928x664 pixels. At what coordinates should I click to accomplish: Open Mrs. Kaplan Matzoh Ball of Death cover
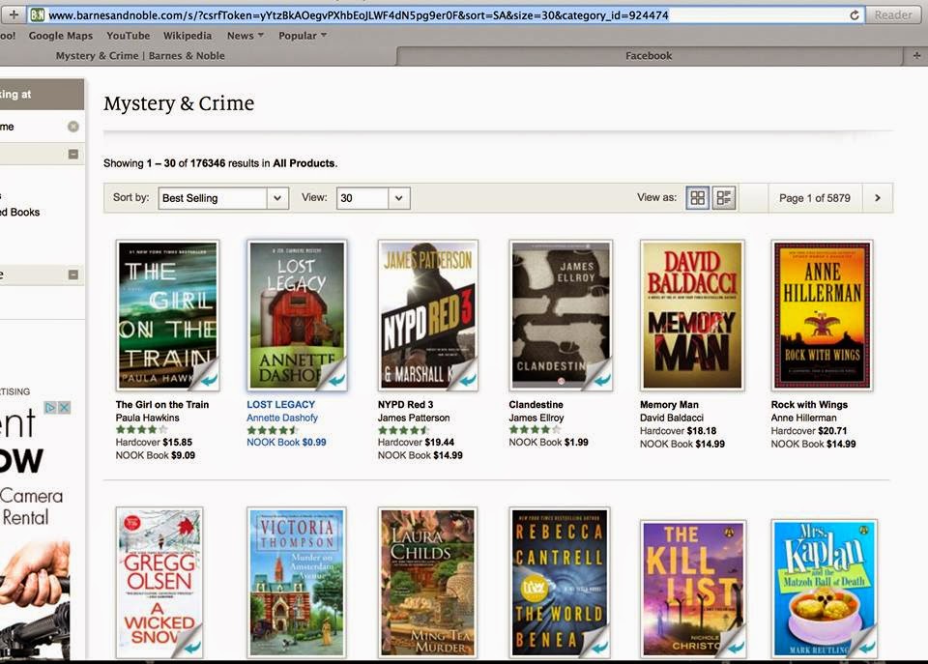click(824, 589)
